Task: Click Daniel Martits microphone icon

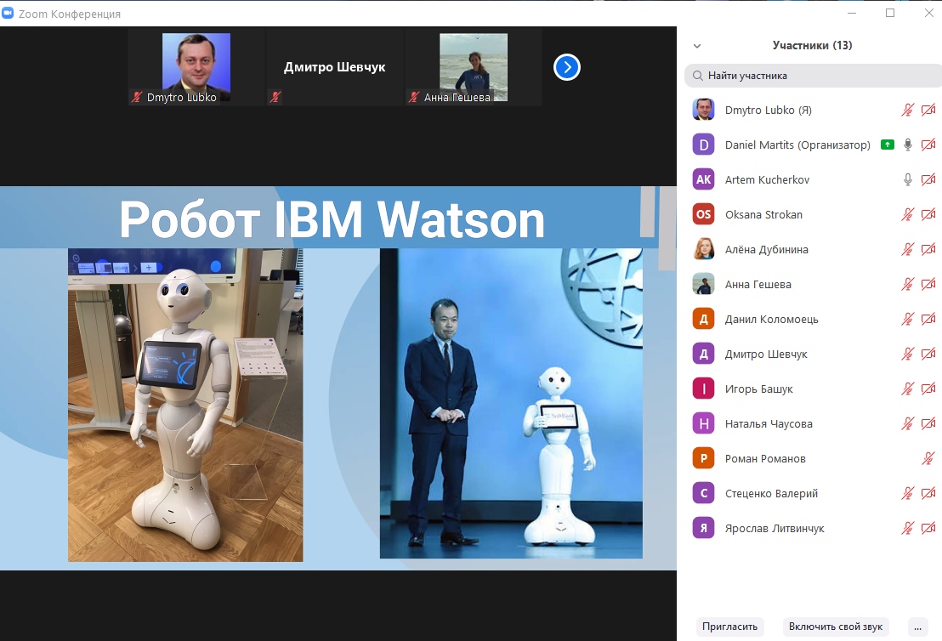Action: (x=908, y=145)
